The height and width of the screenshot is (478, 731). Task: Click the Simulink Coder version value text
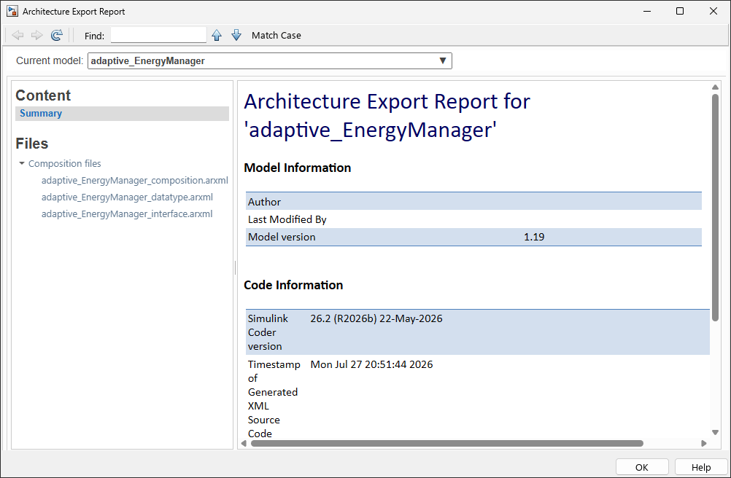tap(376, 319)
